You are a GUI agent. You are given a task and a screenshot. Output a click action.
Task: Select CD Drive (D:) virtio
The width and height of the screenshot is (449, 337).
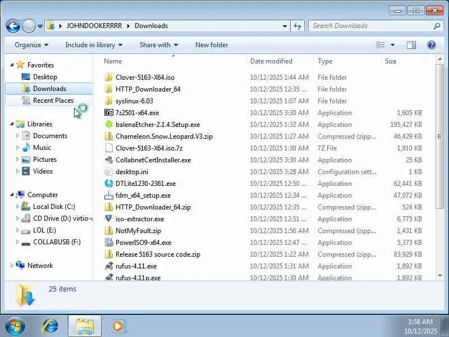tap(62, 218)
